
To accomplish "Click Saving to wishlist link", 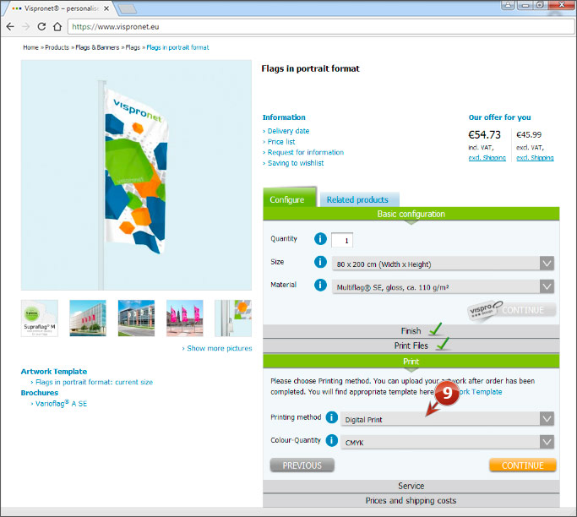I will pyautogui.click(x=296, y=163).
